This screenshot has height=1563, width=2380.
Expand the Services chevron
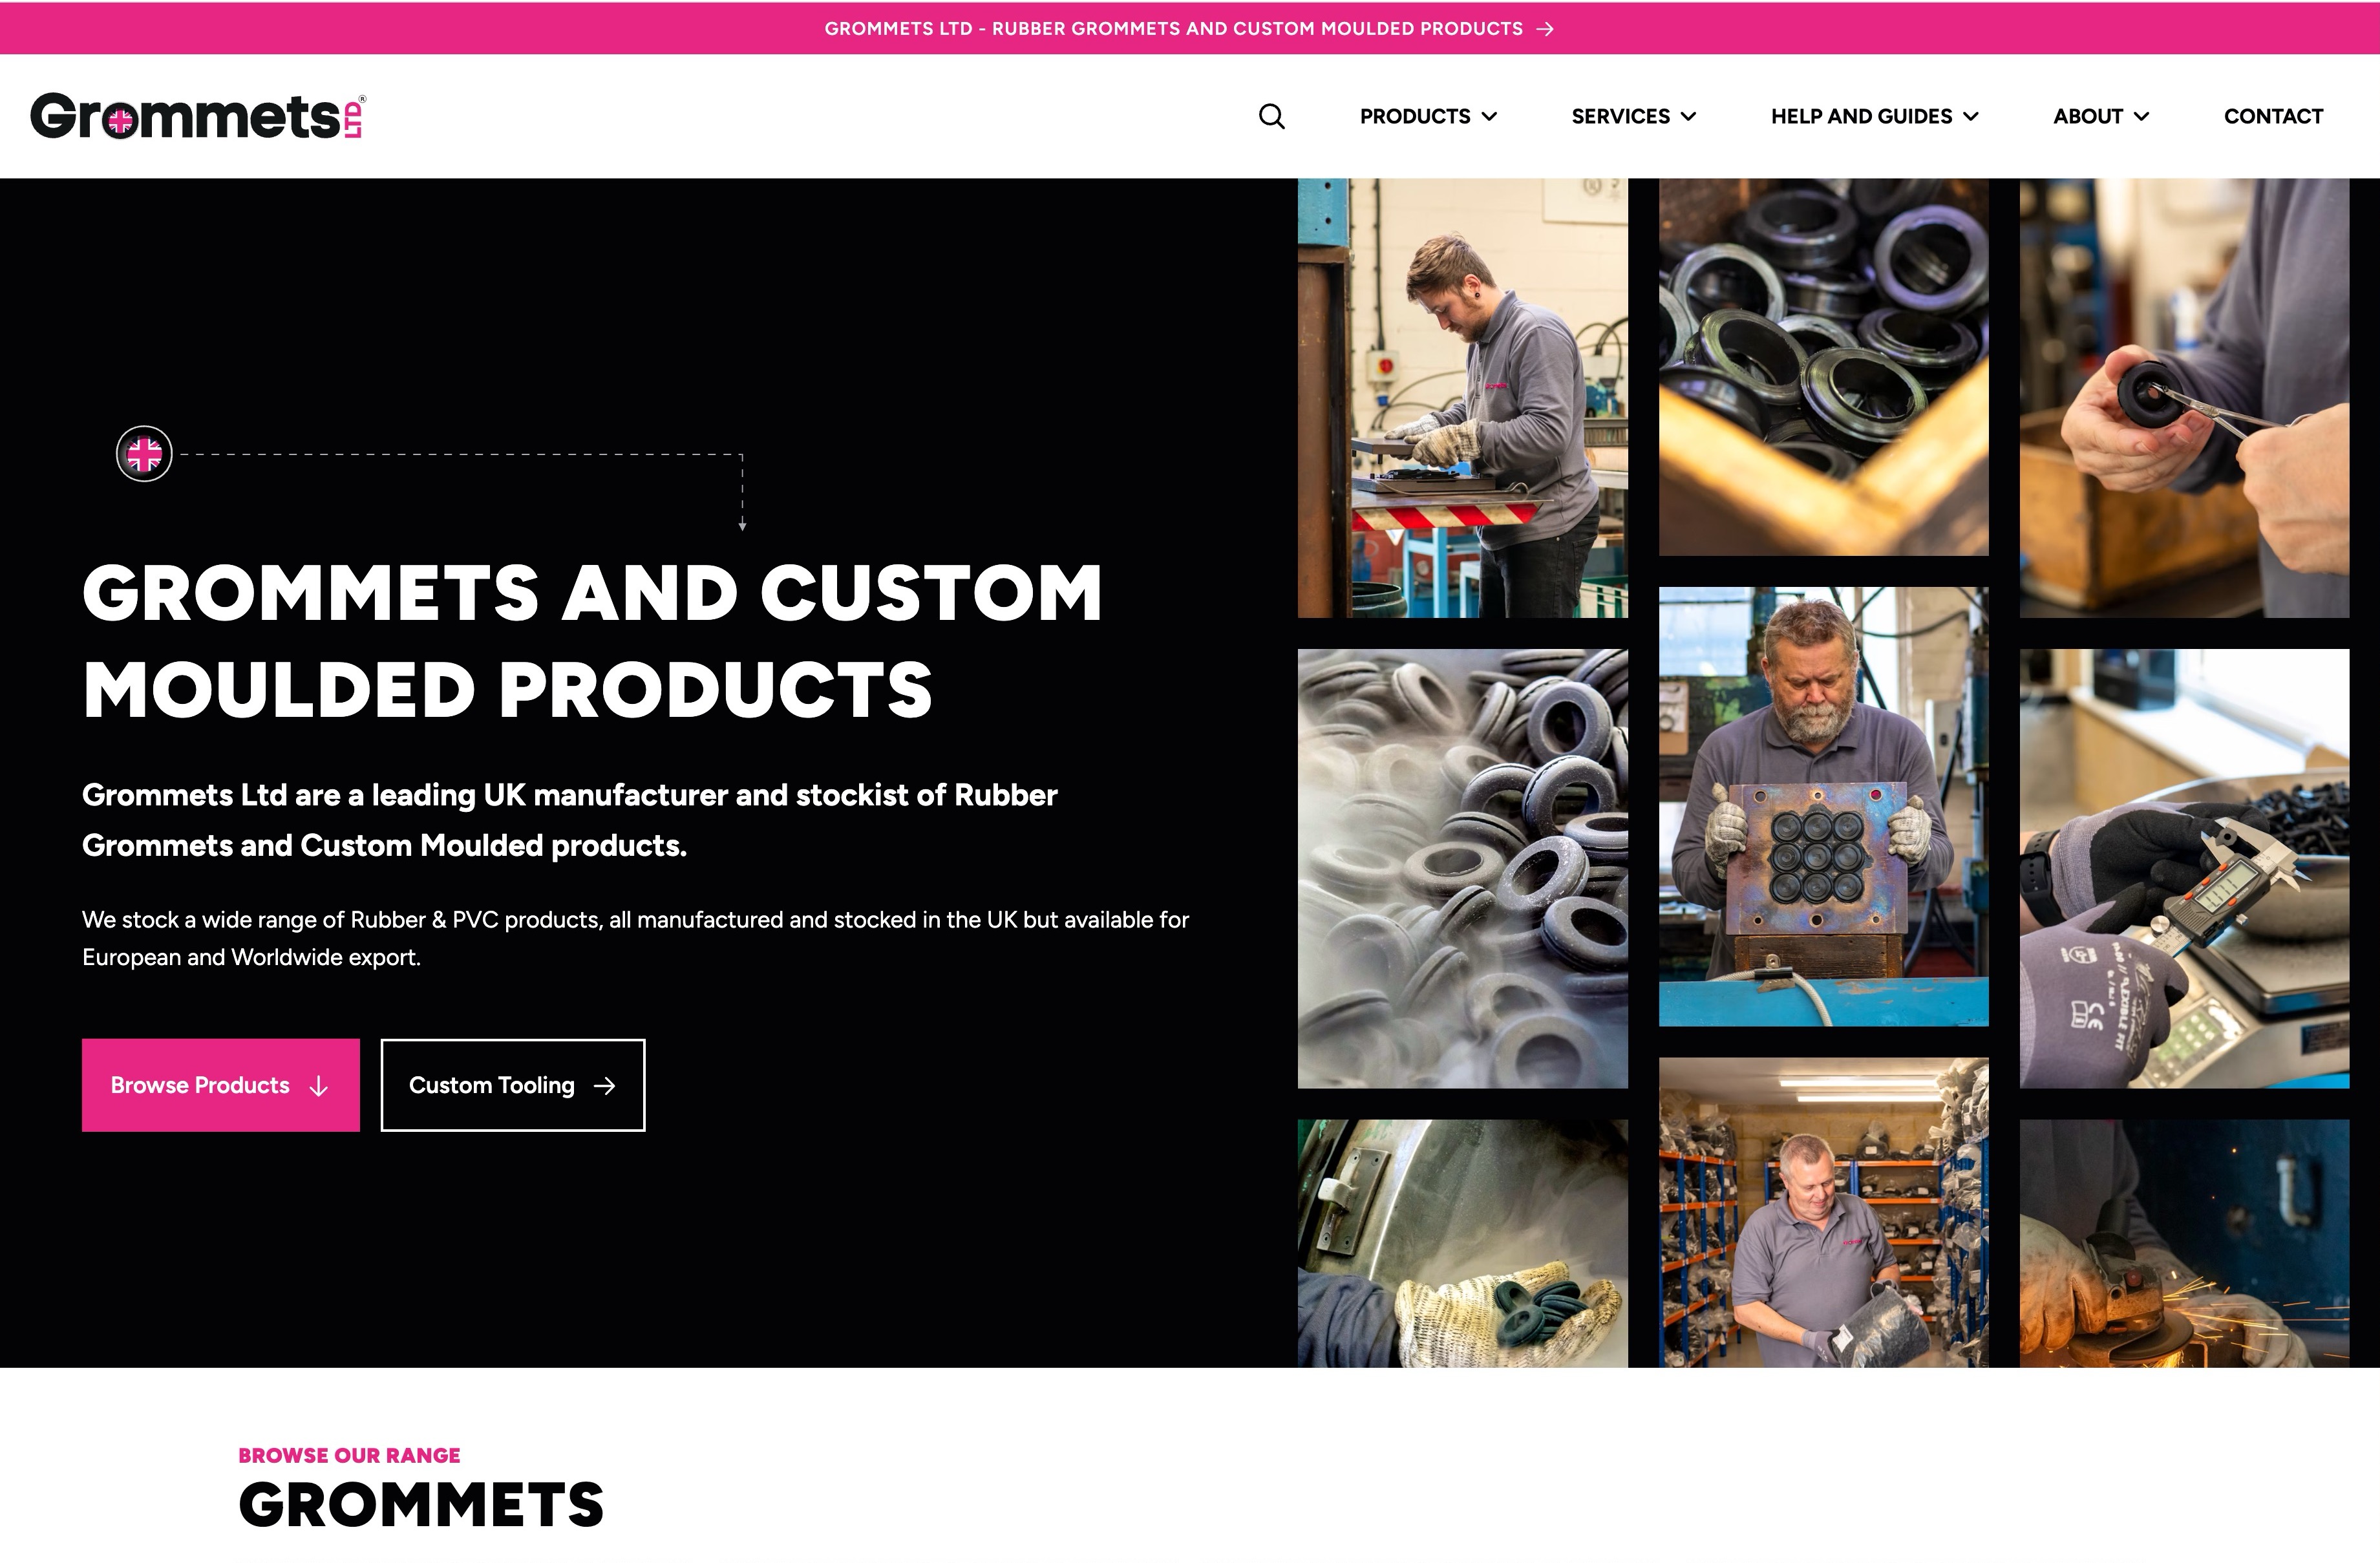click(1689, 117)
